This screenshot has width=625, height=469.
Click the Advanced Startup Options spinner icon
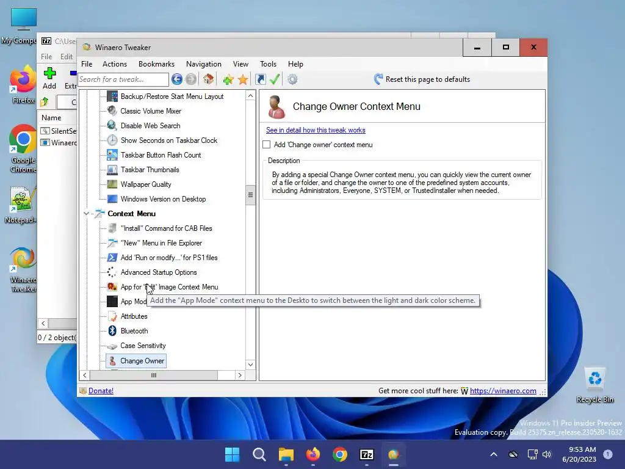tap(112, 272)
